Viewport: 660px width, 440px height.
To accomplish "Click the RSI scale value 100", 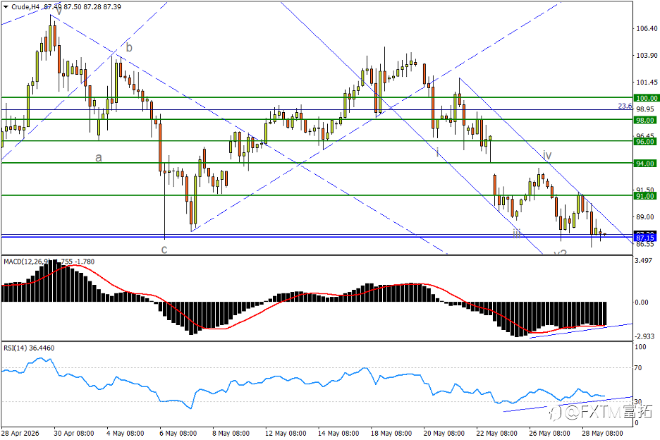I will (x=640, y=347).
